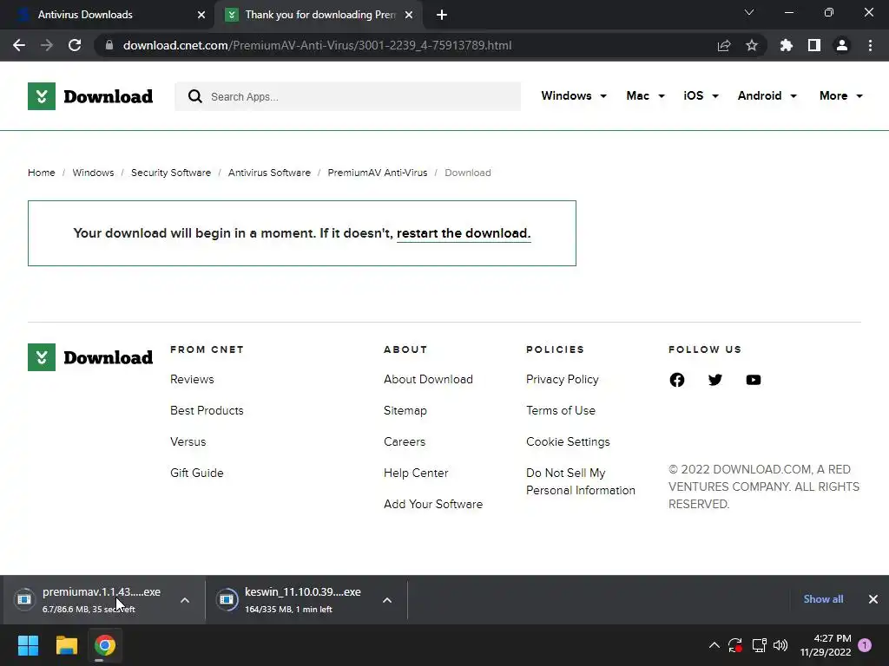Open the Best Products footer link
Viewport: 889px width, 666px height.
tap(207, 410)
